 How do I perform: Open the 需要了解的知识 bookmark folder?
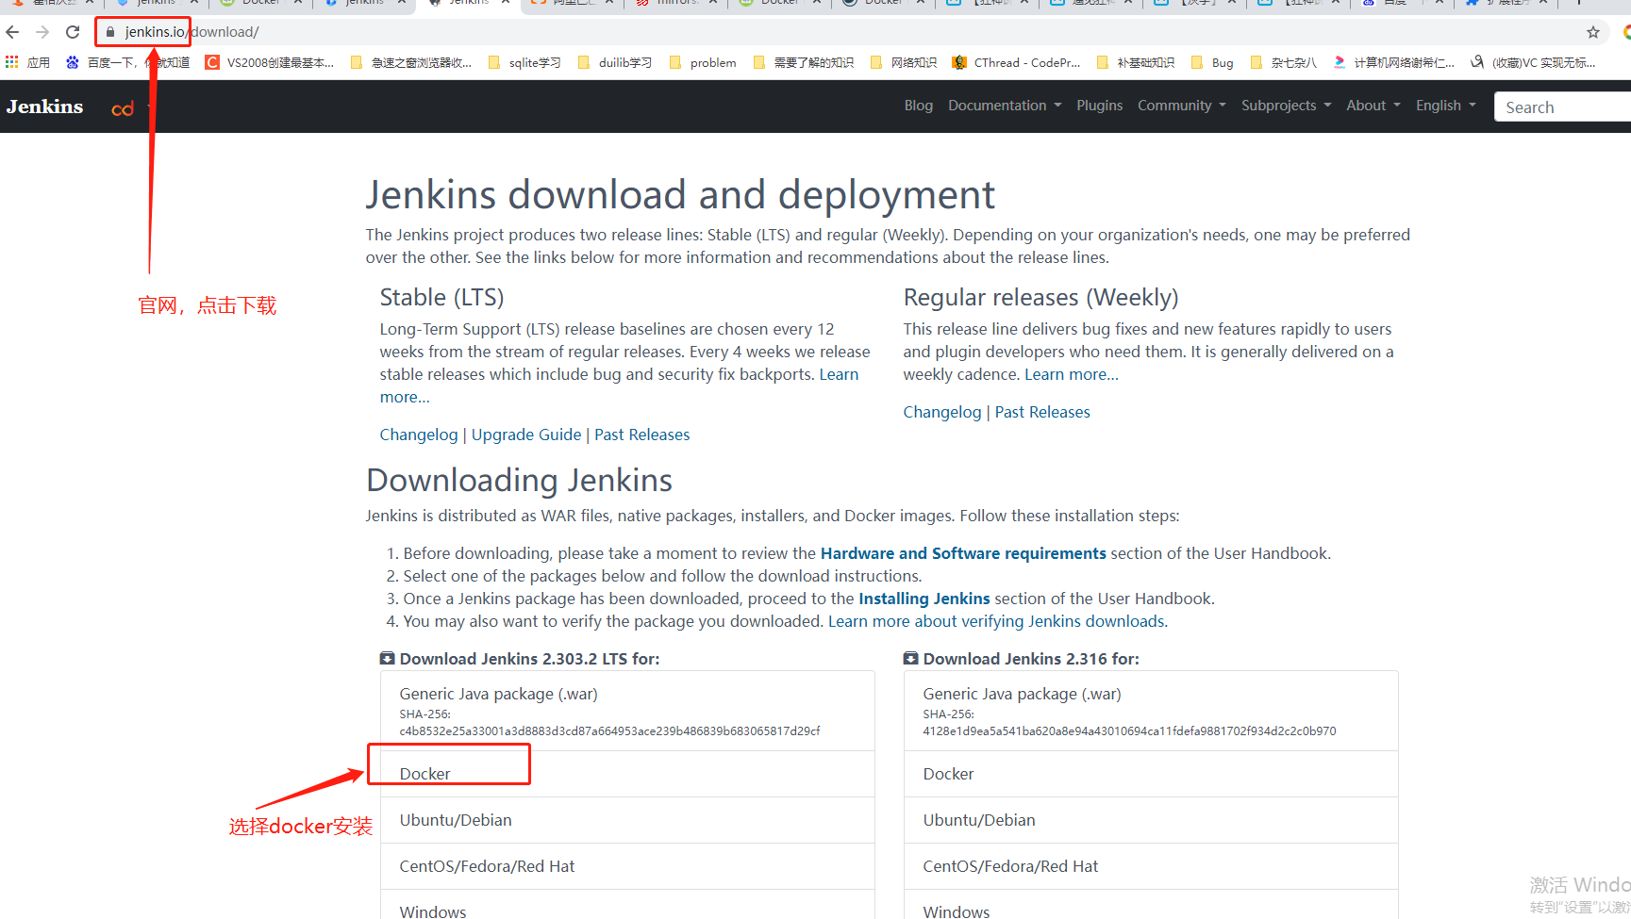click(804, 62)
